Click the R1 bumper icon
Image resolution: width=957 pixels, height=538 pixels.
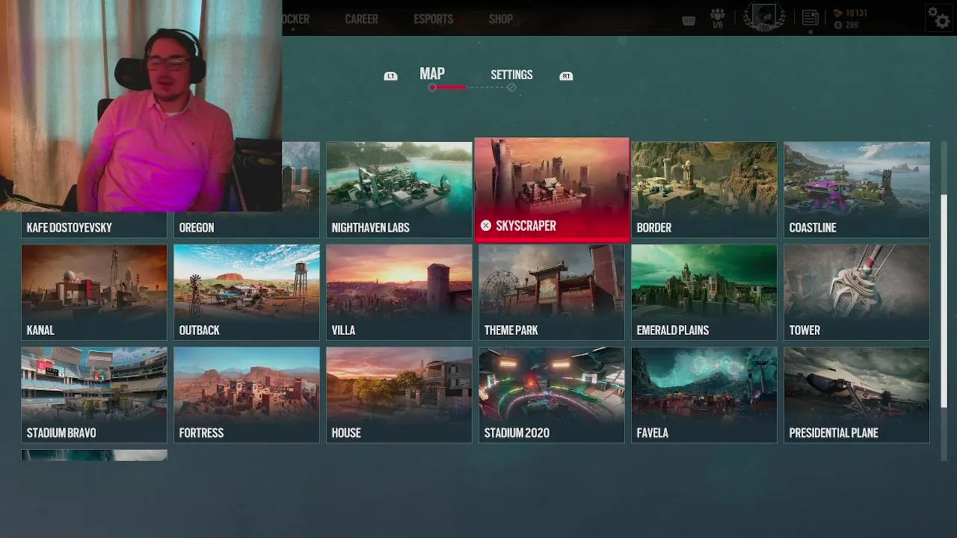566,76
